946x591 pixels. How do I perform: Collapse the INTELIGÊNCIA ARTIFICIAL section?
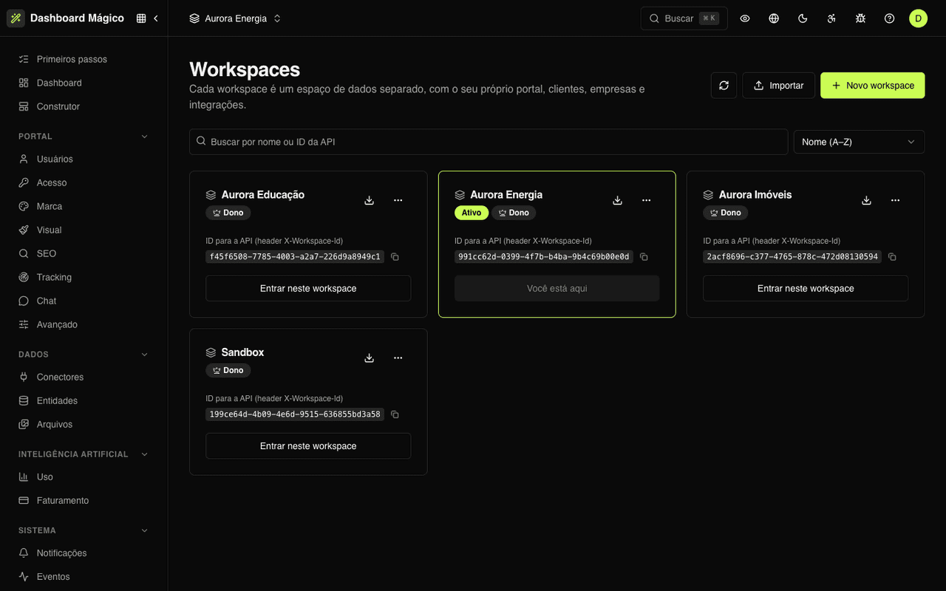[x=145, y=454]
